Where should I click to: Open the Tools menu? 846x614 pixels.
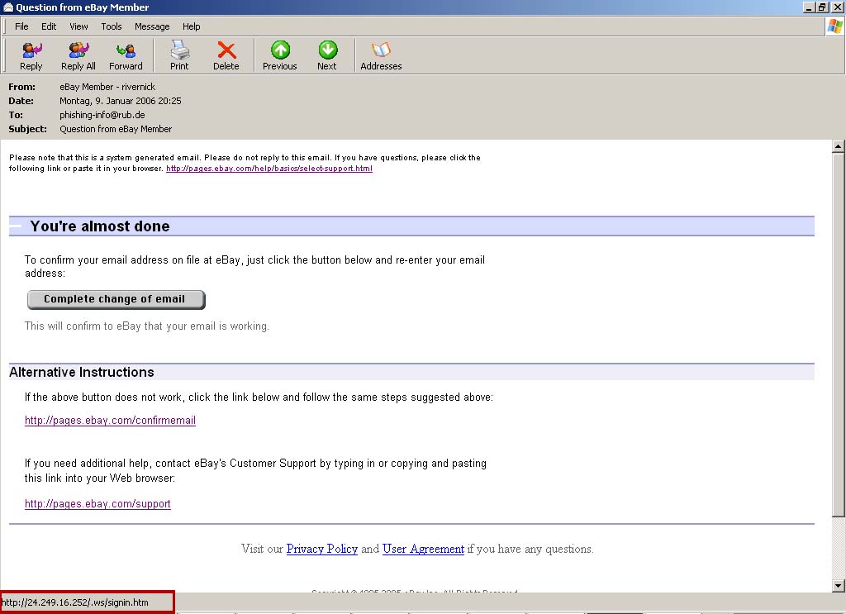click(112, 26)
